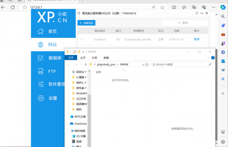Open 3D 对象 in navigation pane
This screenshot has width=228, height=147.
pyautogui.click(x=79, y=136)
